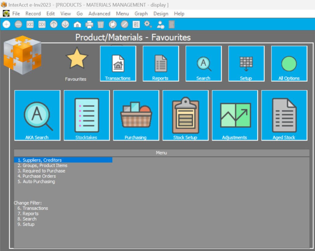Open the File menu

[16, 14]
